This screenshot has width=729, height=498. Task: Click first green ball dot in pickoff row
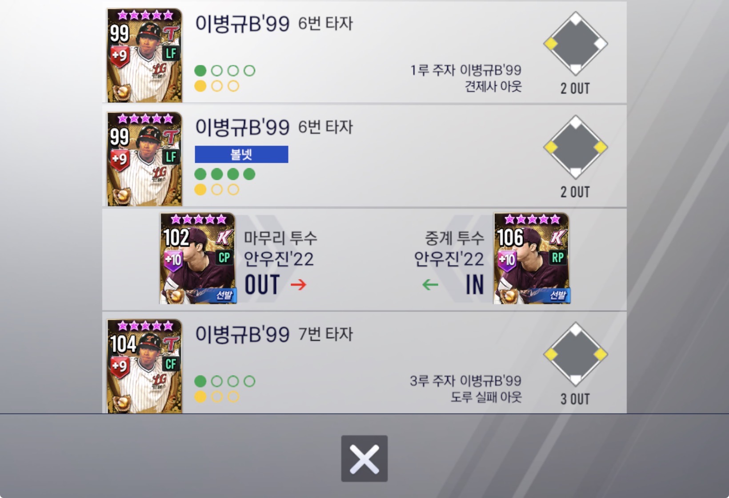tap(200, 70)
